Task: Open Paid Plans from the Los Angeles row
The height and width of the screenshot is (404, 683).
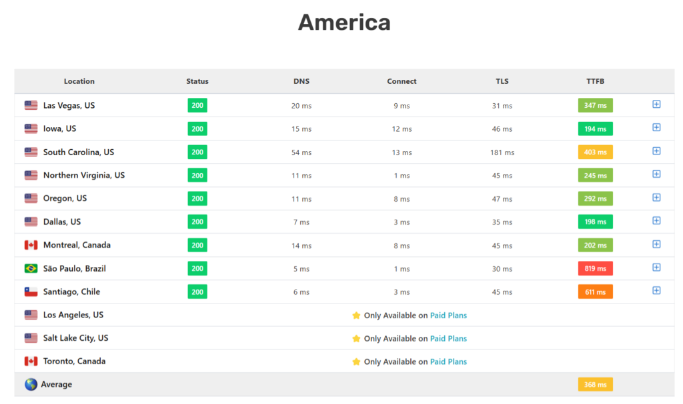Action: click(x=448, y=315)
